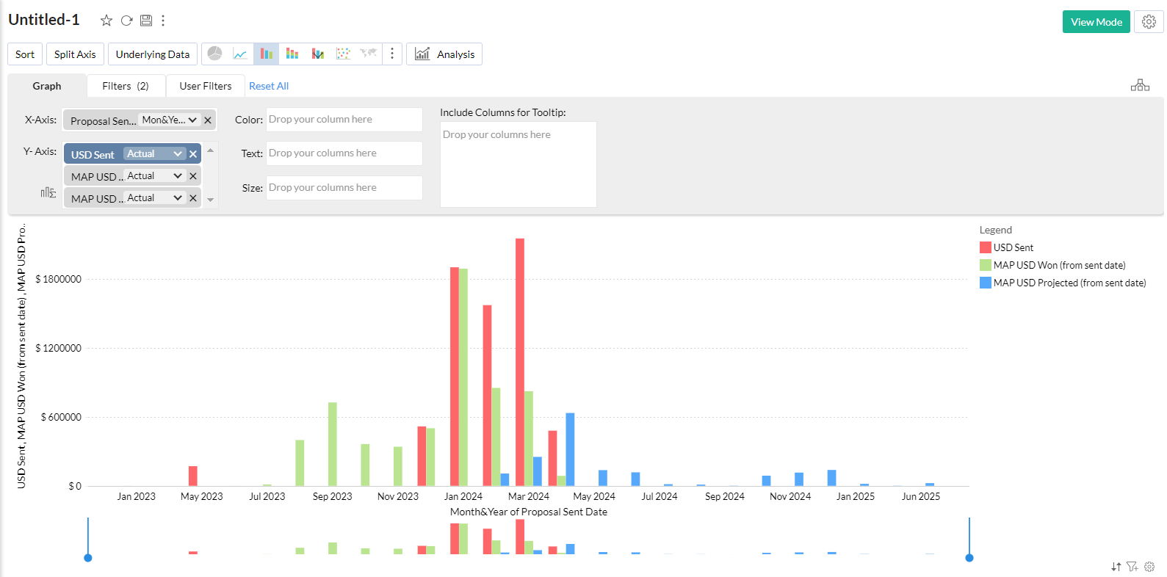Open the Analysis button

click(444, 54)
